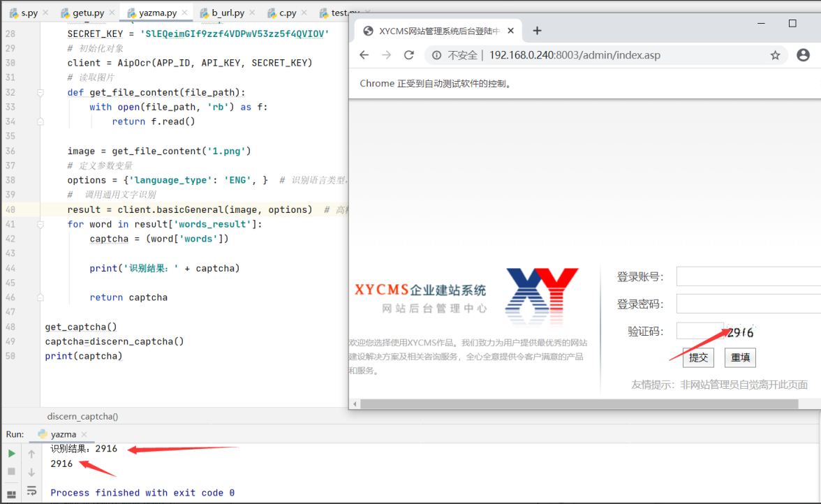Refresh the 2916 captcha image
This screenshot has height=504, width=821.
click(740, 332)
